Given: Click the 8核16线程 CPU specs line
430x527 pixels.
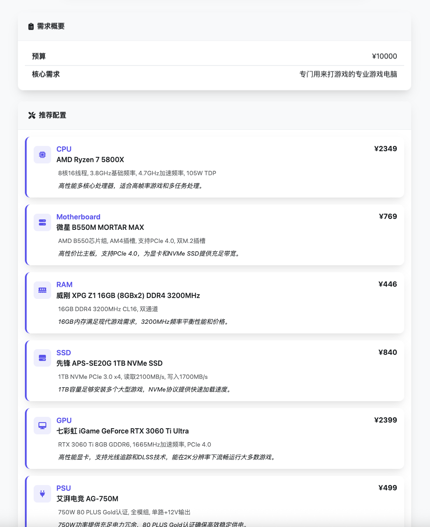Looking at the screenshot, I should tap(137, 173).
